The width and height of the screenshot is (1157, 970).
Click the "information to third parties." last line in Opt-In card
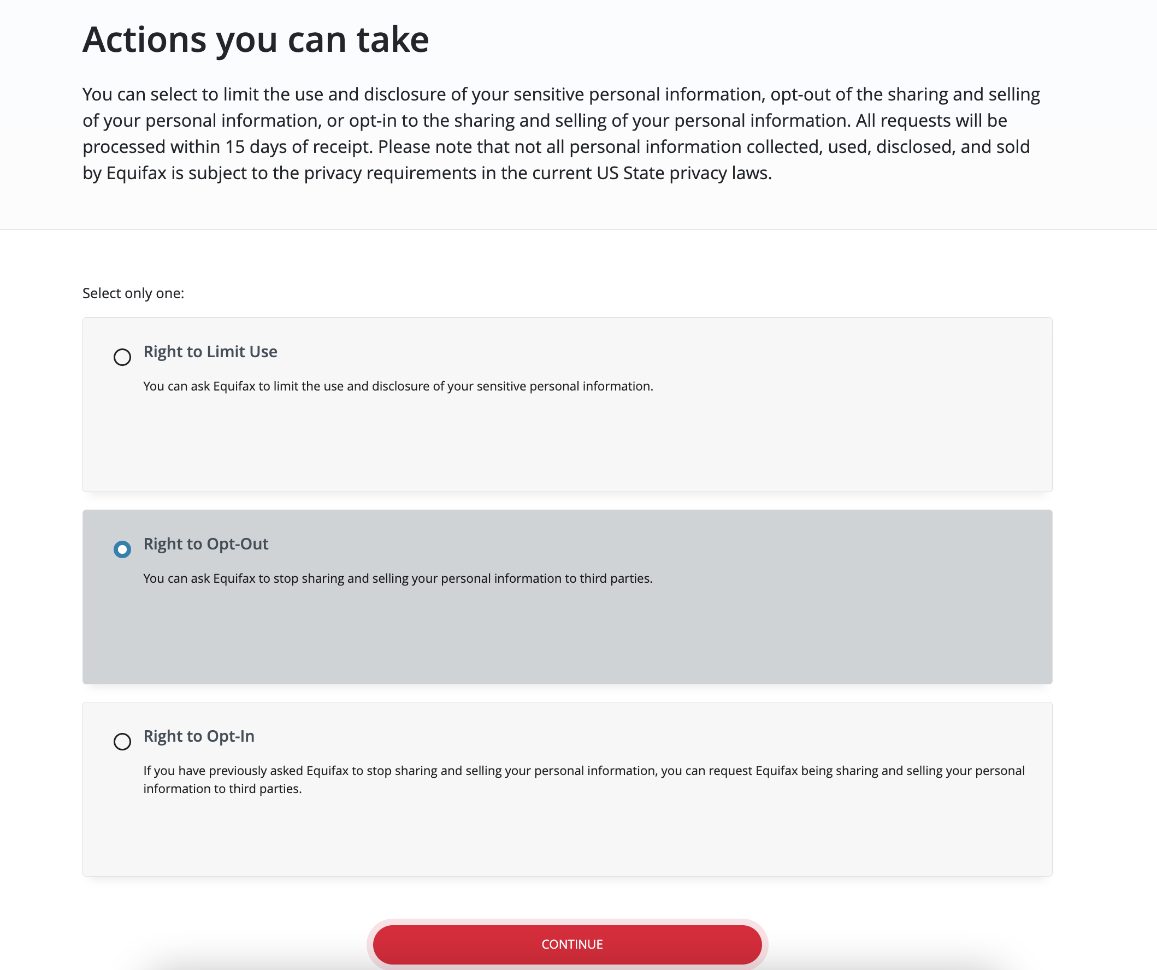(222, 789)
